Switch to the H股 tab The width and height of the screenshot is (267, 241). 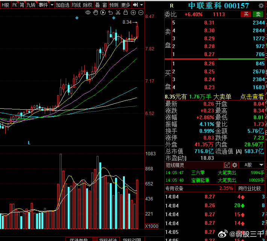(5, 5)
